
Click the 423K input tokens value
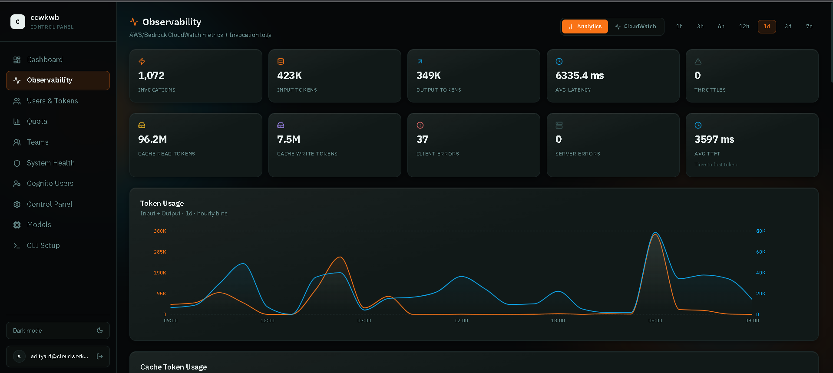coord(289,76)
